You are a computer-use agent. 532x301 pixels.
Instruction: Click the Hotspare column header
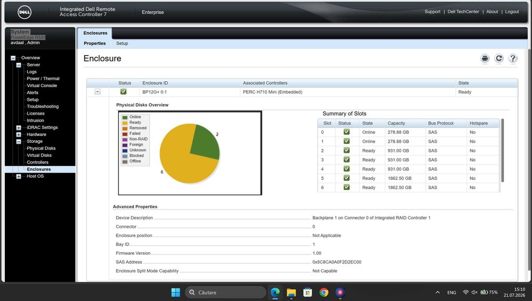[x=478, y=123]
